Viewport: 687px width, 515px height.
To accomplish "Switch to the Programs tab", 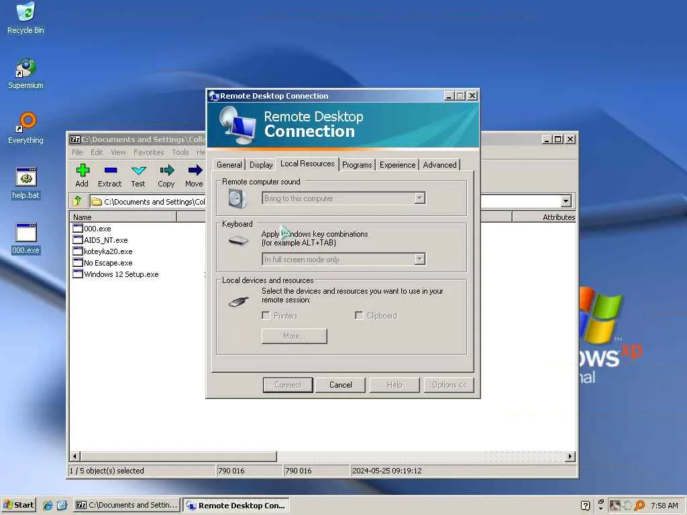I will point(357,165).
